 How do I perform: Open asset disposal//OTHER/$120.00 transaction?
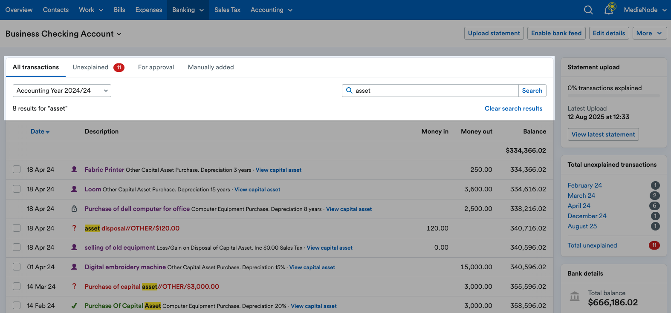[x=132, y=228]
